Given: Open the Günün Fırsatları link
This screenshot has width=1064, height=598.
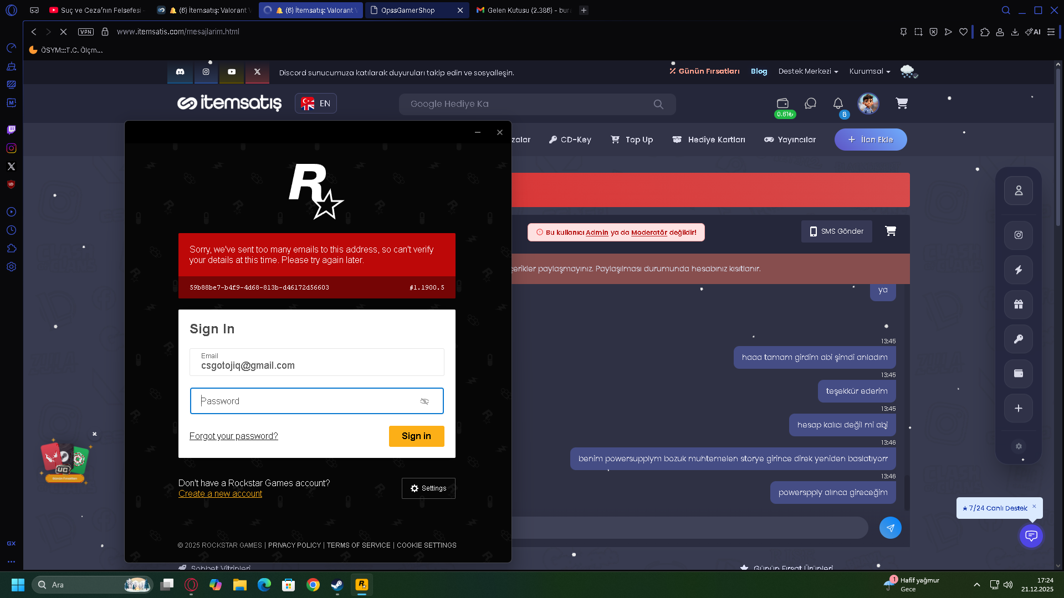Looking at the screenshot, I should pyautogui.click(x=704, y=71).
